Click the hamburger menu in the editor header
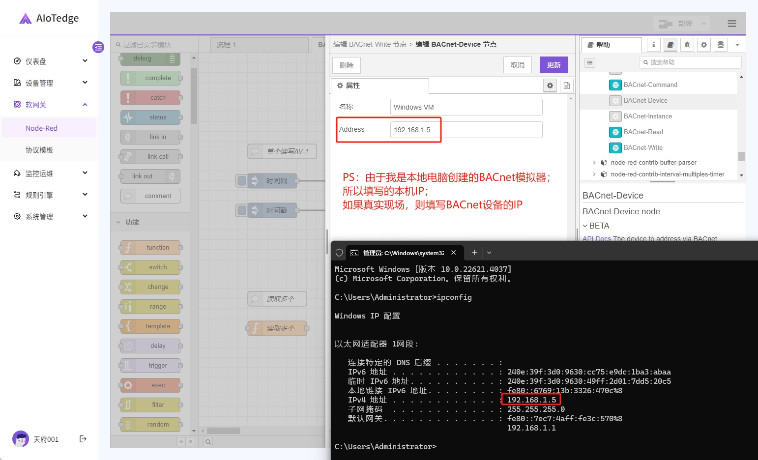The height and width of the screenshot is (460, 758). [731, 24]
